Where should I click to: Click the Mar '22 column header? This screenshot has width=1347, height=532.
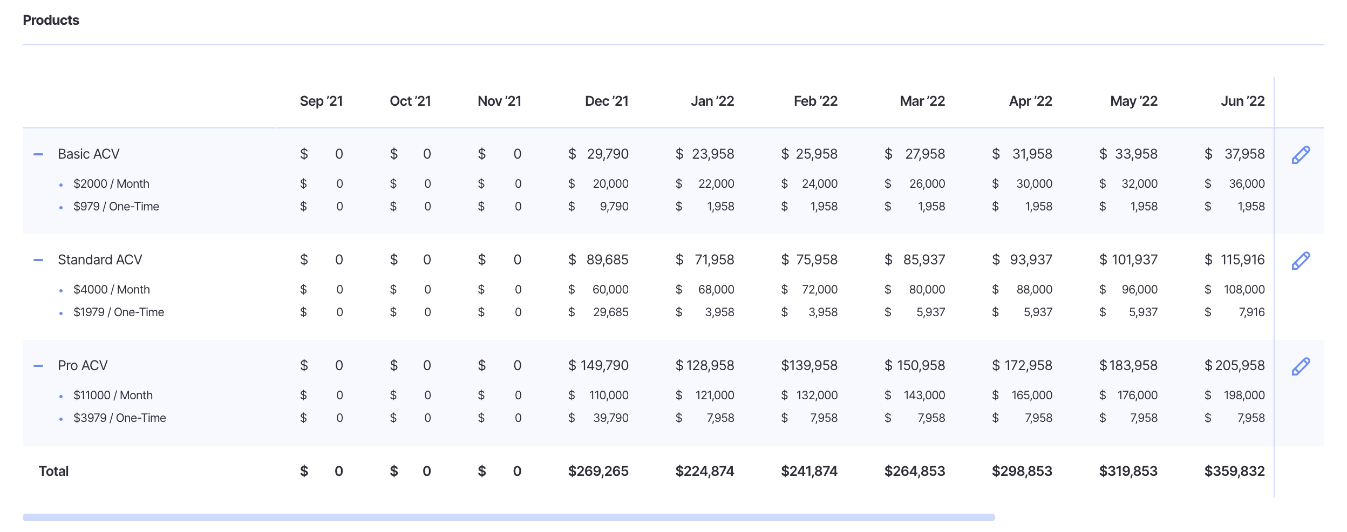pyautogui.click(x=922, y=101)
